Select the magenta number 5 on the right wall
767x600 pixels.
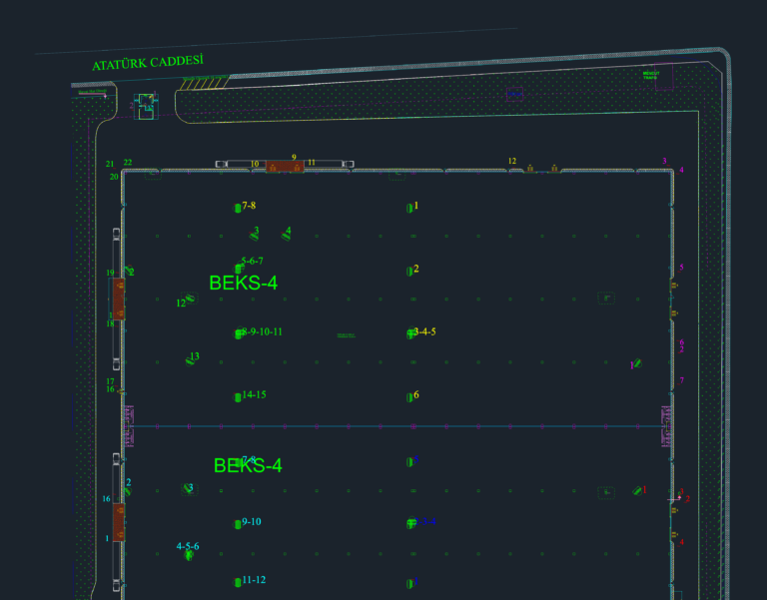click(681, 267)
